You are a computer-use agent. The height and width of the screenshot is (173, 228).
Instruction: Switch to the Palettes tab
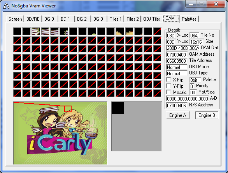[189, 19]
